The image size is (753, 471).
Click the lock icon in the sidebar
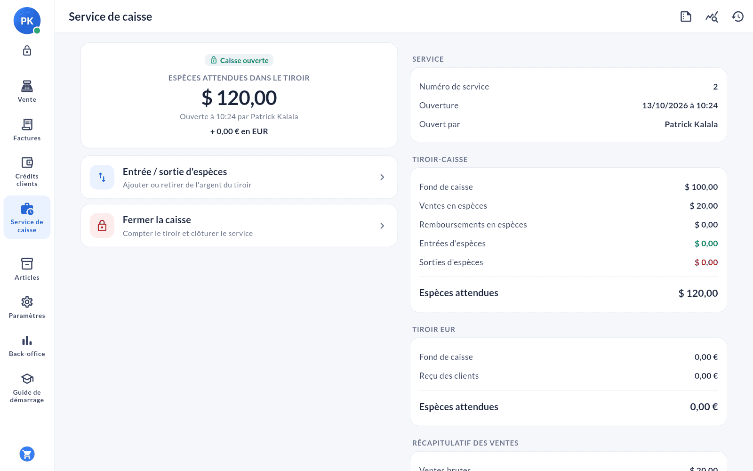pos(27,50)
